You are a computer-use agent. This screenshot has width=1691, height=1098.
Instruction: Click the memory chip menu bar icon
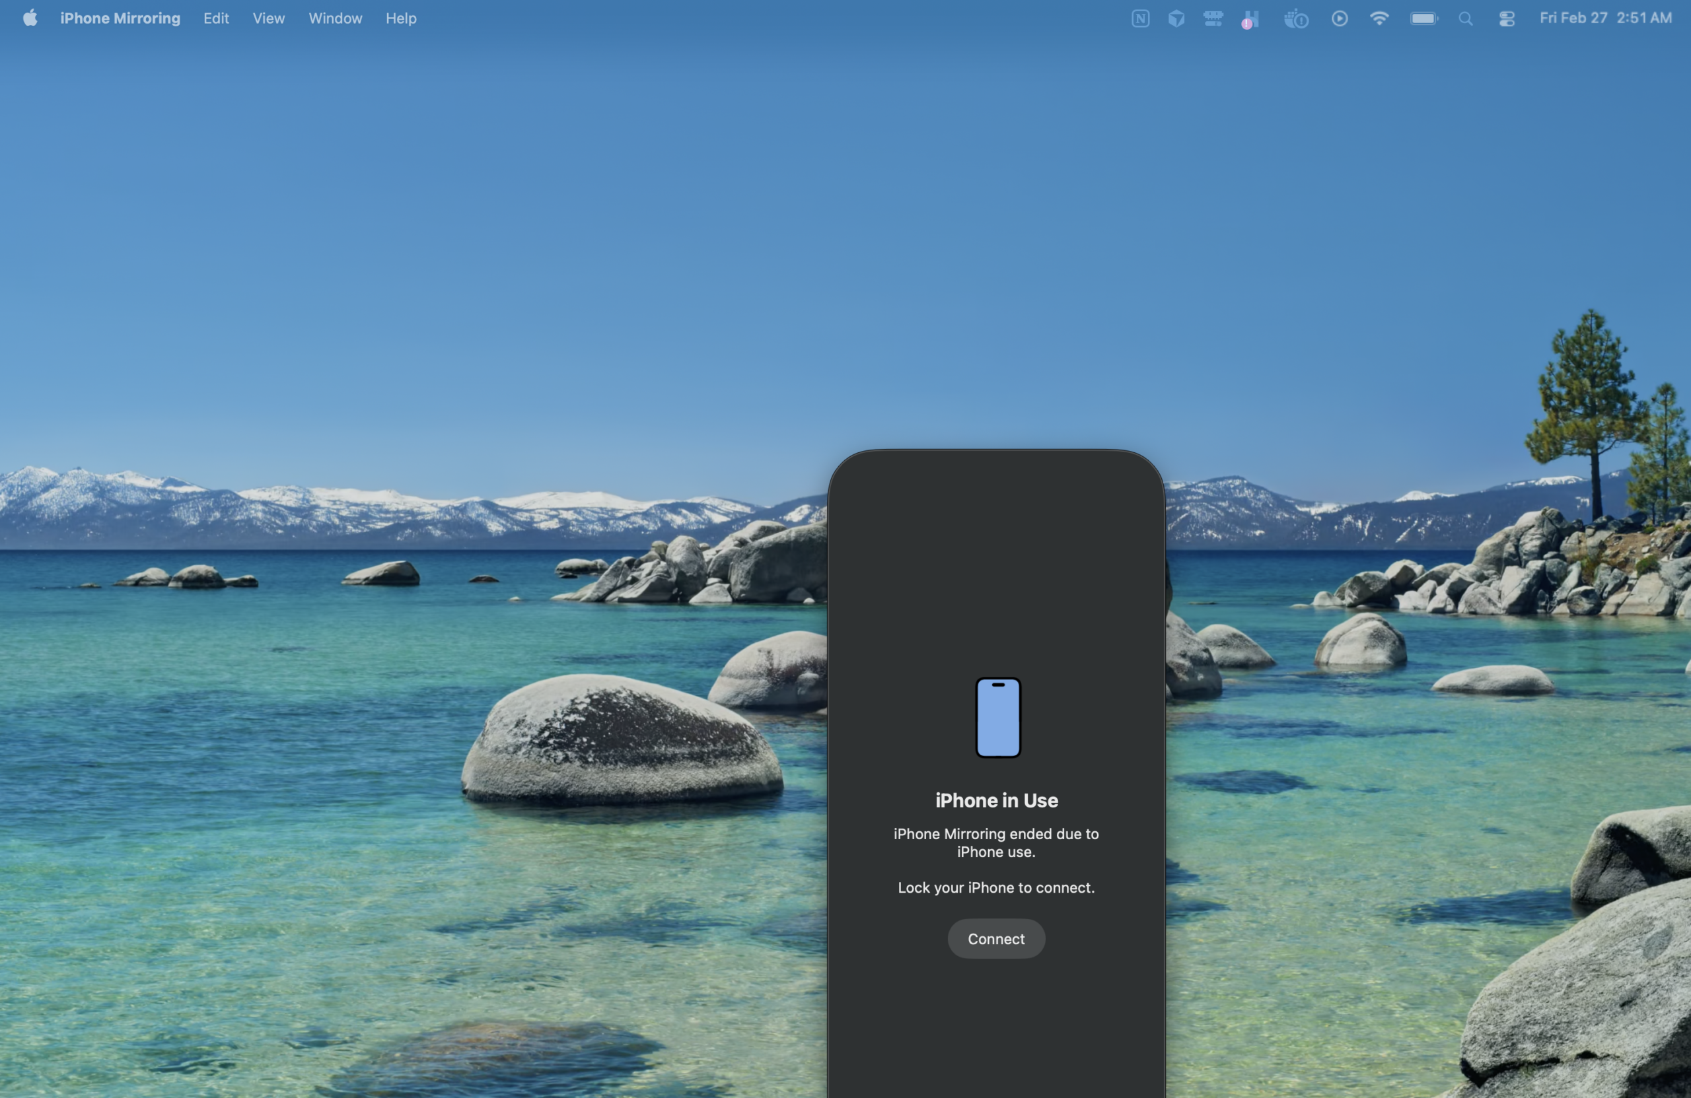(1213, 18)
